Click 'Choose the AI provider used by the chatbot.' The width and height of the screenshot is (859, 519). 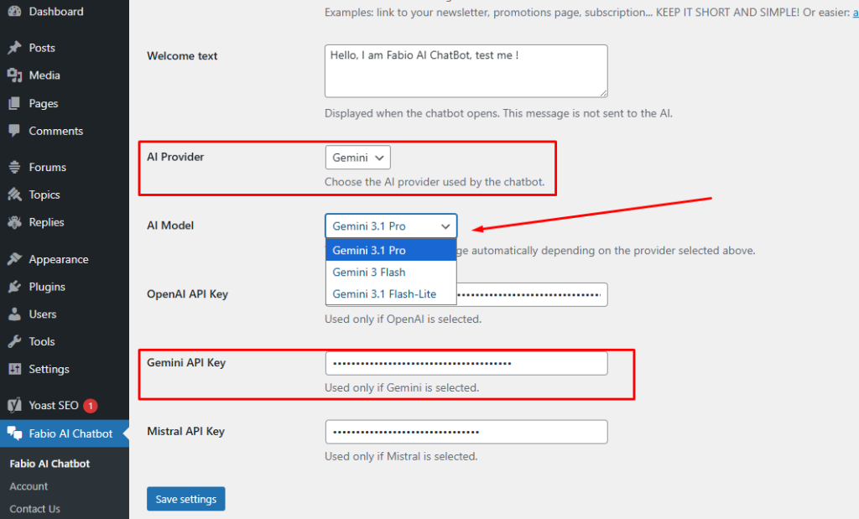point(435,182)
